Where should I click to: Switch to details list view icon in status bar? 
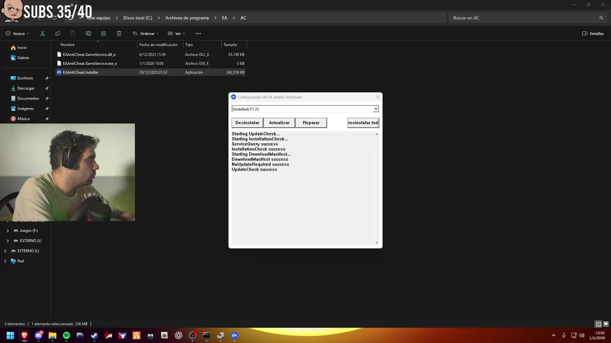[x=599, y=324]
